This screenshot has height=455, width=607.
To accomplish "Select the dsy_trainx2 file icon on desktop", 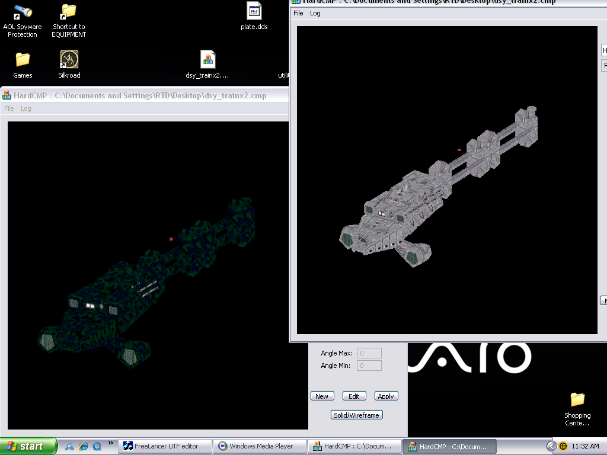I will pos(207,60).
